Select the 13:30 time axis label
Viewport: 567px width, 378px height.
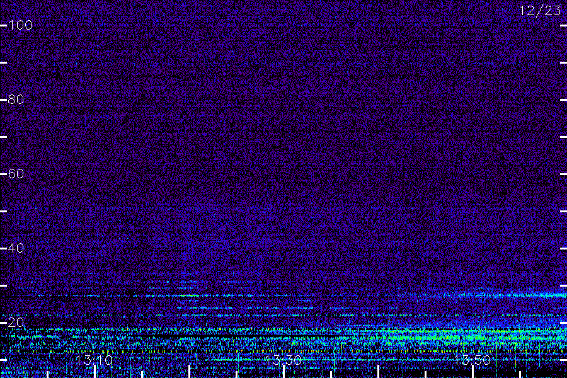click(x=283, y=360)
